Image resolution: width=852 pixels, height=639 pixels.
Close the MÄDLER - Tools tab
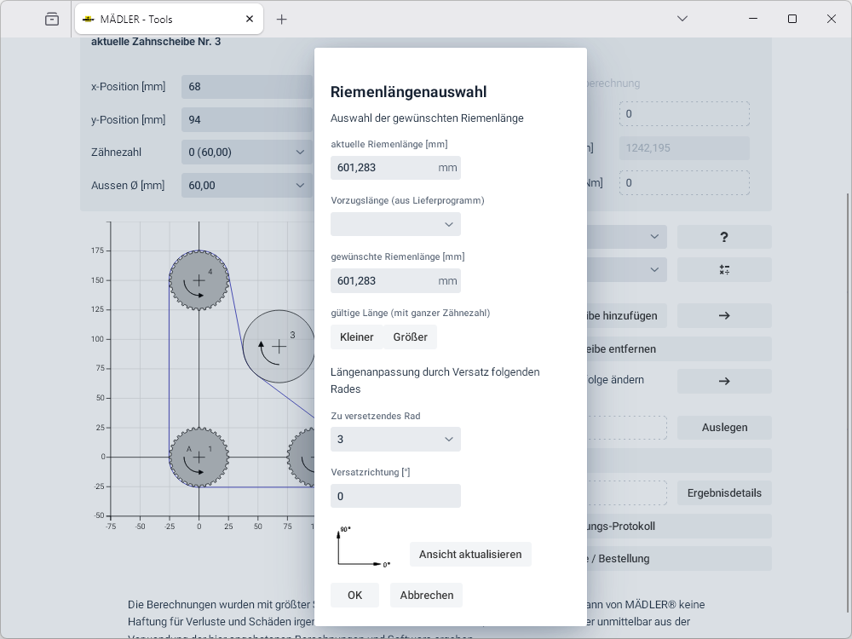(249, 19)
